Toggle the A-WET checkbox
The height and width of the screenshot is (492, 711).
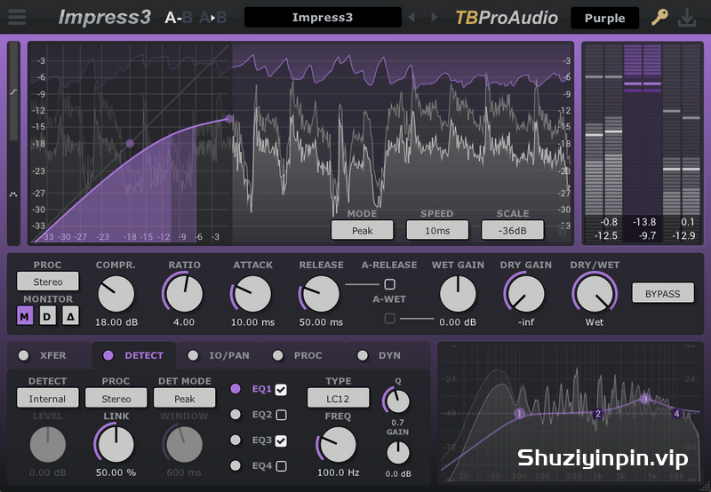click(x=389, y=319)
